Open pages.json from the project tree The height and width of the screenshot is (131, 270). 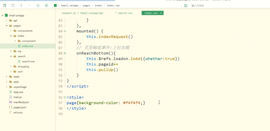(x=20, y=107)
